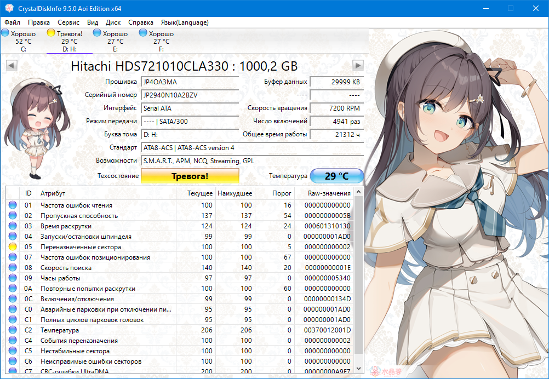Screen dimensions: 549x379
Task: Click status orb of attribute 07 row
Action: 13,257
